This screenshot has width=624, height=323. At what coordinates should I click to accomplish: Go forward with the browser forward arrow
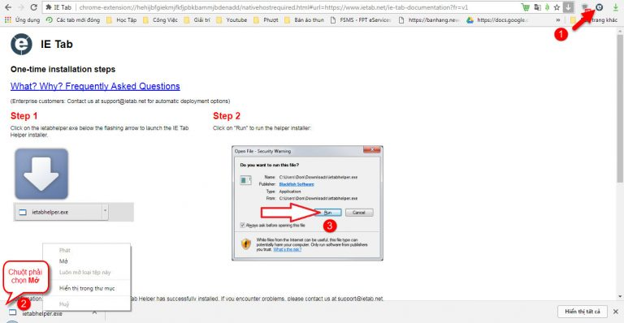[x=20, y=7]
